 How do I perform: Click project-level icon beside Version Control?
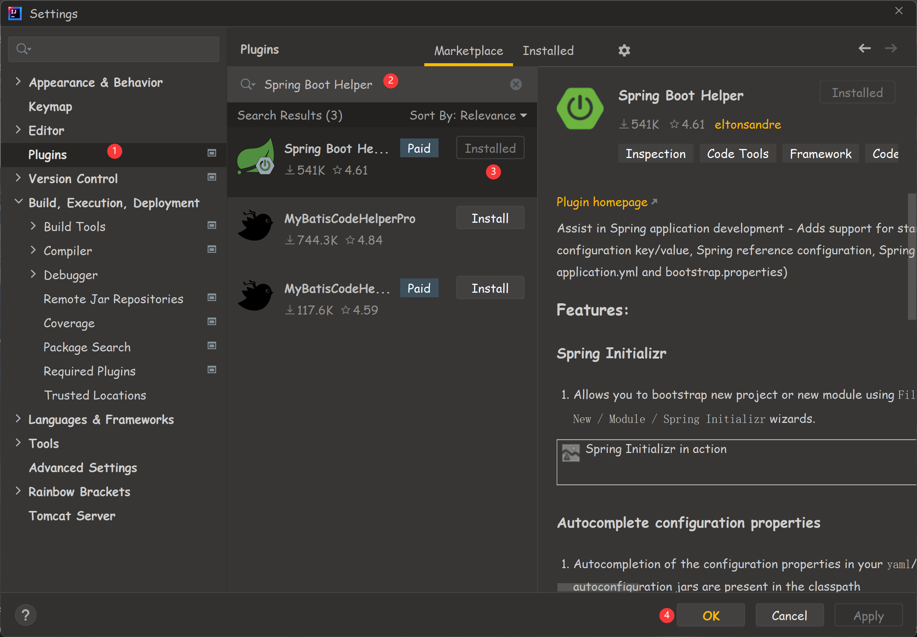212,177
